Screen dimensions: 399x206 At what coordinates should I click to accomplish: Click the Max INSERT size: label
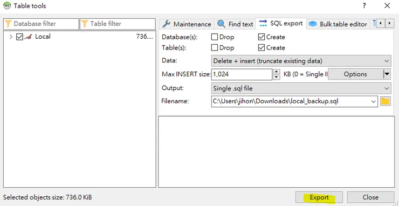[187, 74]
